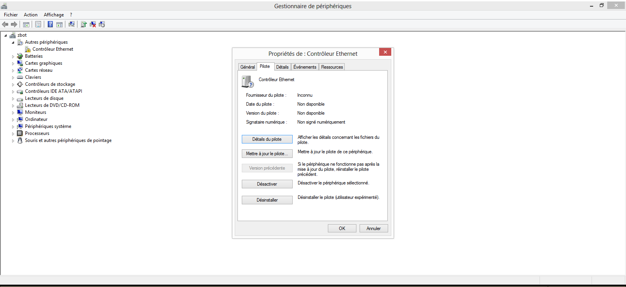
Task: Click the Batteries icon
Action: 20,56
